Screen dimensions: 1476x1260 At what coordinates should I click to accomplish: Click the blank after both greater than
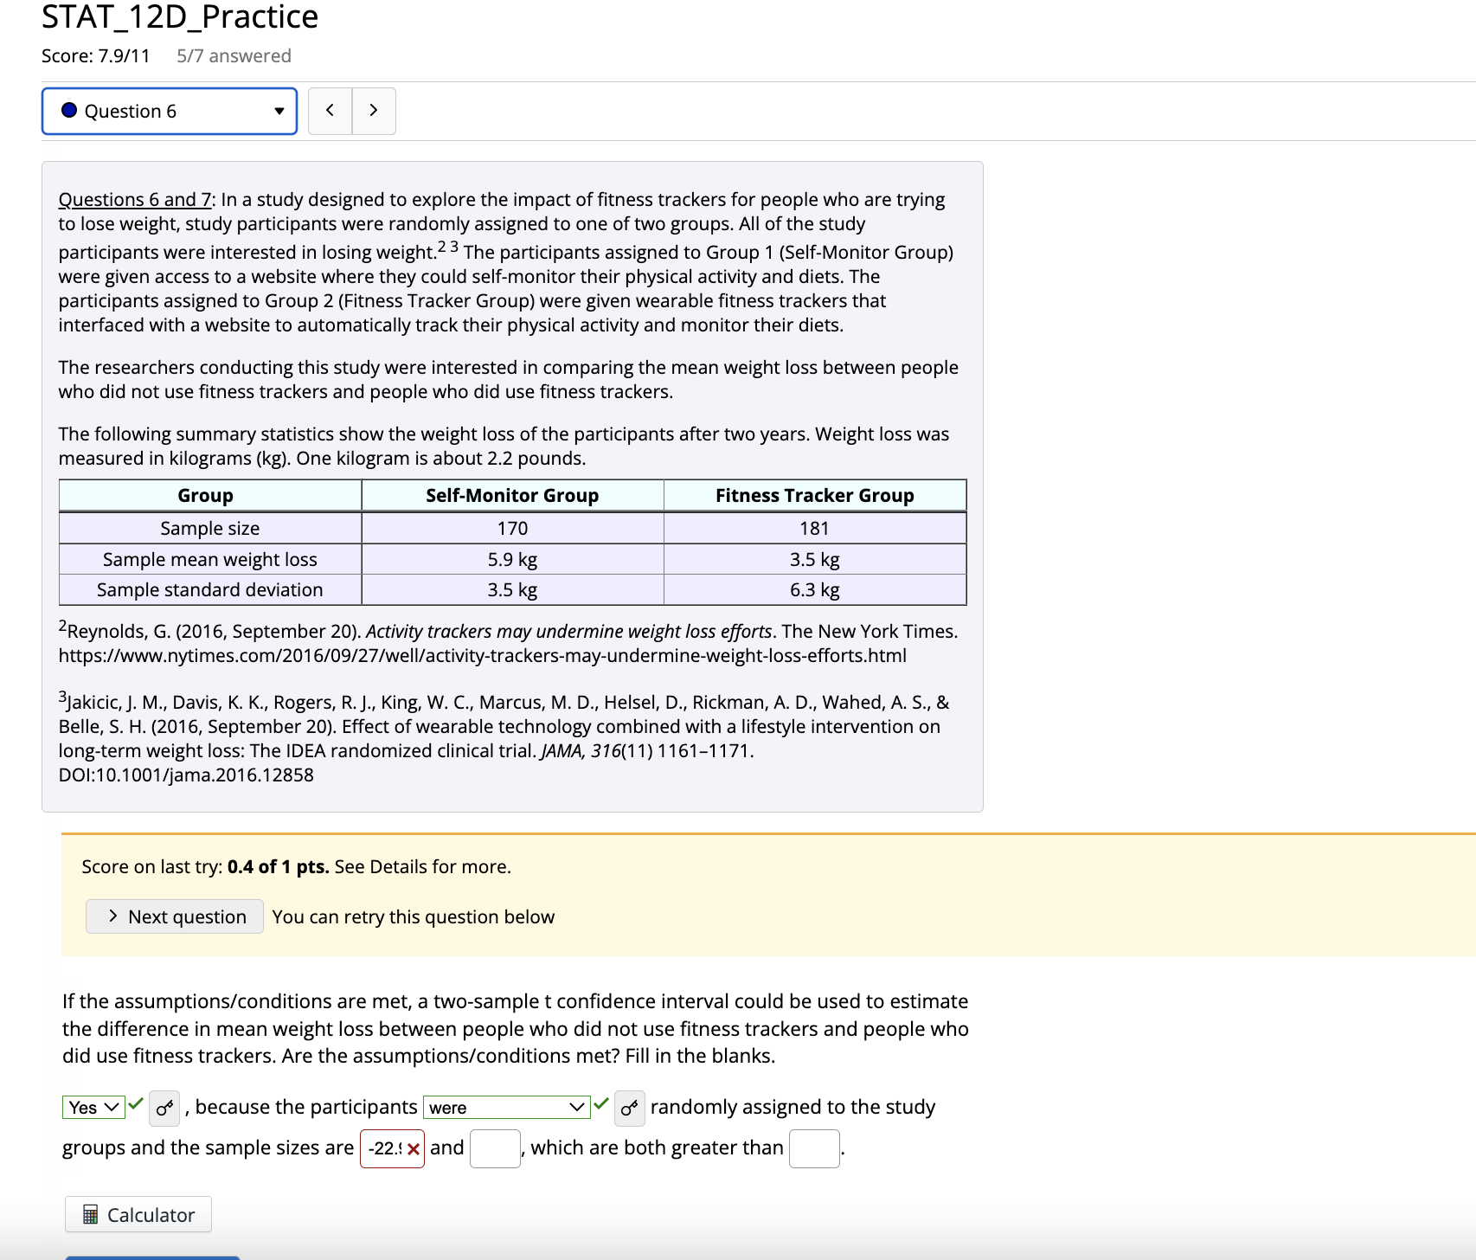[x=813, y=1148]
